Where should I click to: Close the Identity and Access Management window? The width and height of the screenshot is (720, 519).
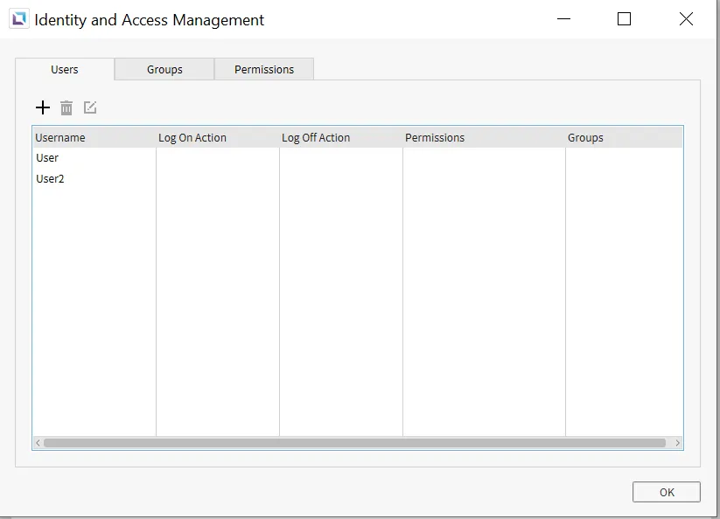(686, 19)
